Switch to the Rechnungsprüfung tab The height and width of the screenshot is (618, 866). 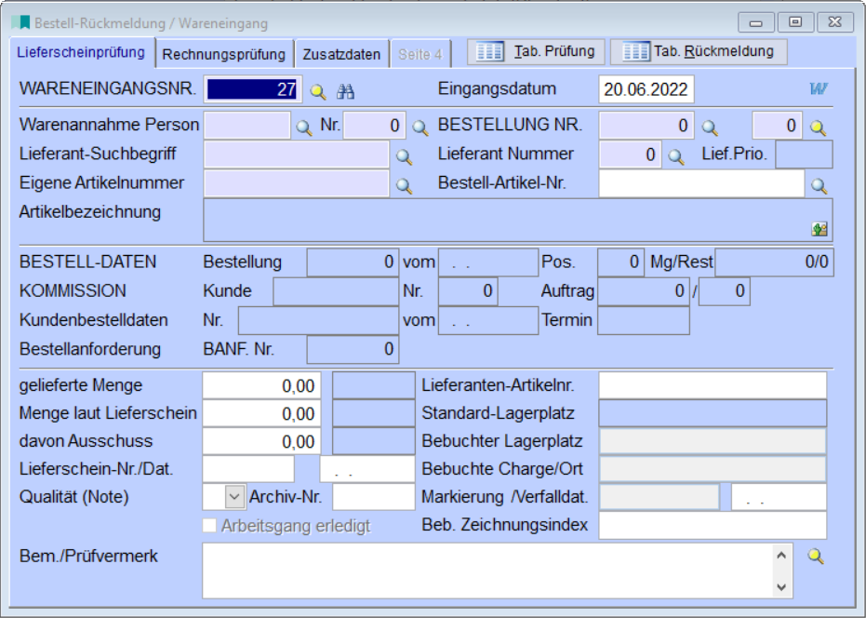[x=224, y=55]
